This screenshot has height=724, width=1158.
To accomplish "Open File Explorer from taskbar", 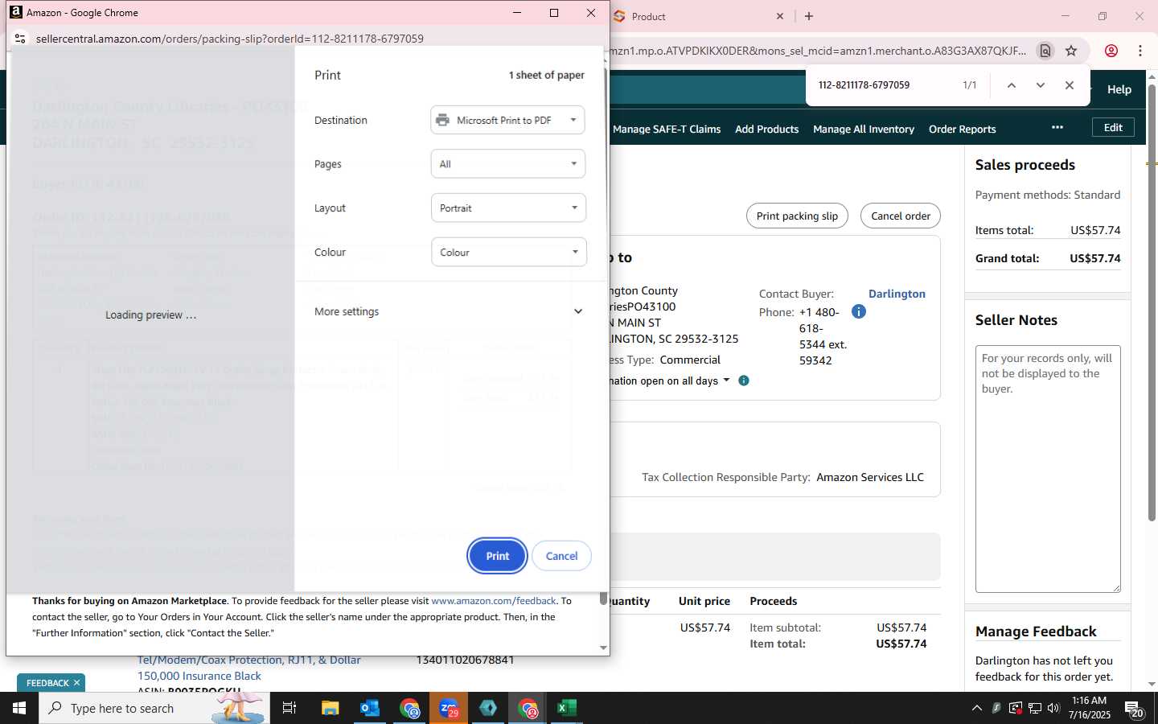I will 330,708.
